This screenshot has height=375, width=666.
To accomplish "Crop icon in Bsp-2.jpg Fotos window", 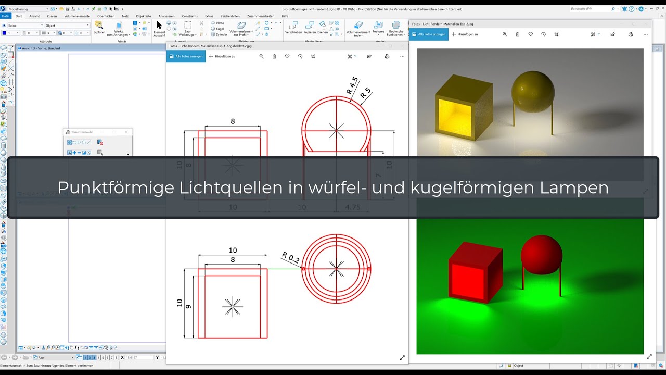I will tap(557, 34).
